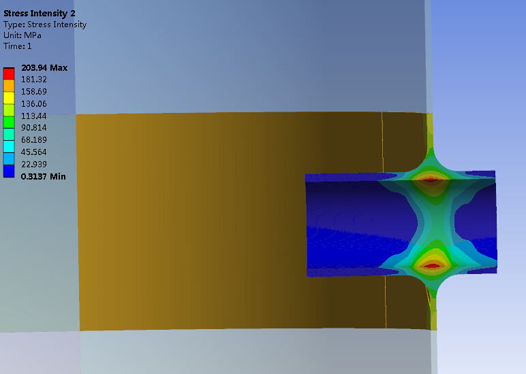The height and width of the screenshot is (374, 526).
Task: Select the '113.44' legend value
Action: click(x=34, y=116)
